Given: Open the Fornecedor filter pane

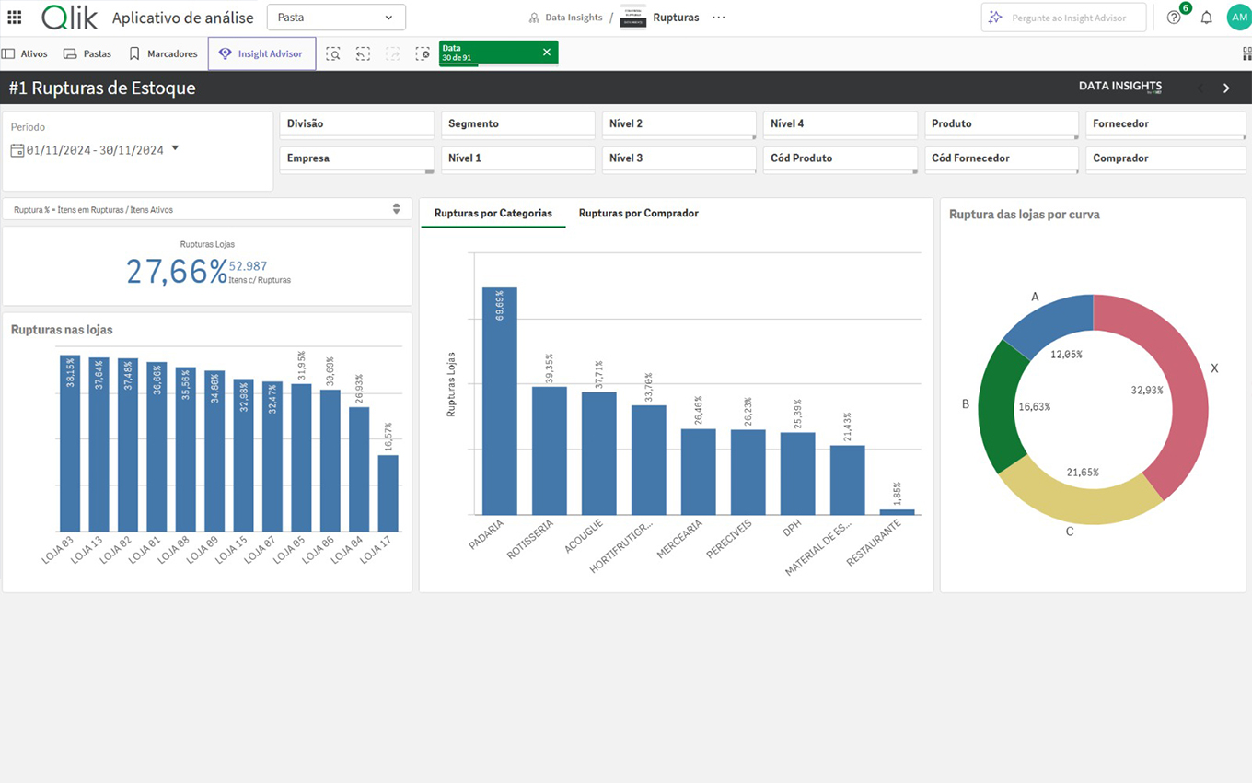Looking at the screenshot, I should click(1165, 124).
